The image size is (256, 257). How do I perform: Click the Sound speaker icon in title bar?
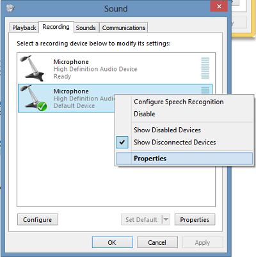(10, 8)
